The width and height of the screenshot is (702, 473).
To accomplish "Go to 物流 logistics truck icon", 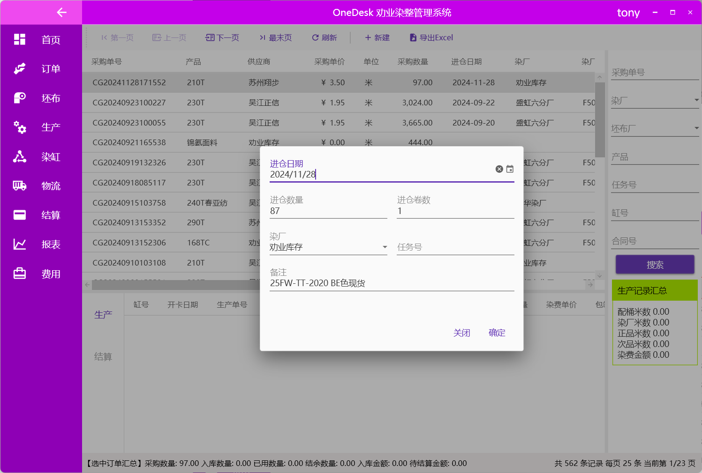I will point(20,186).
